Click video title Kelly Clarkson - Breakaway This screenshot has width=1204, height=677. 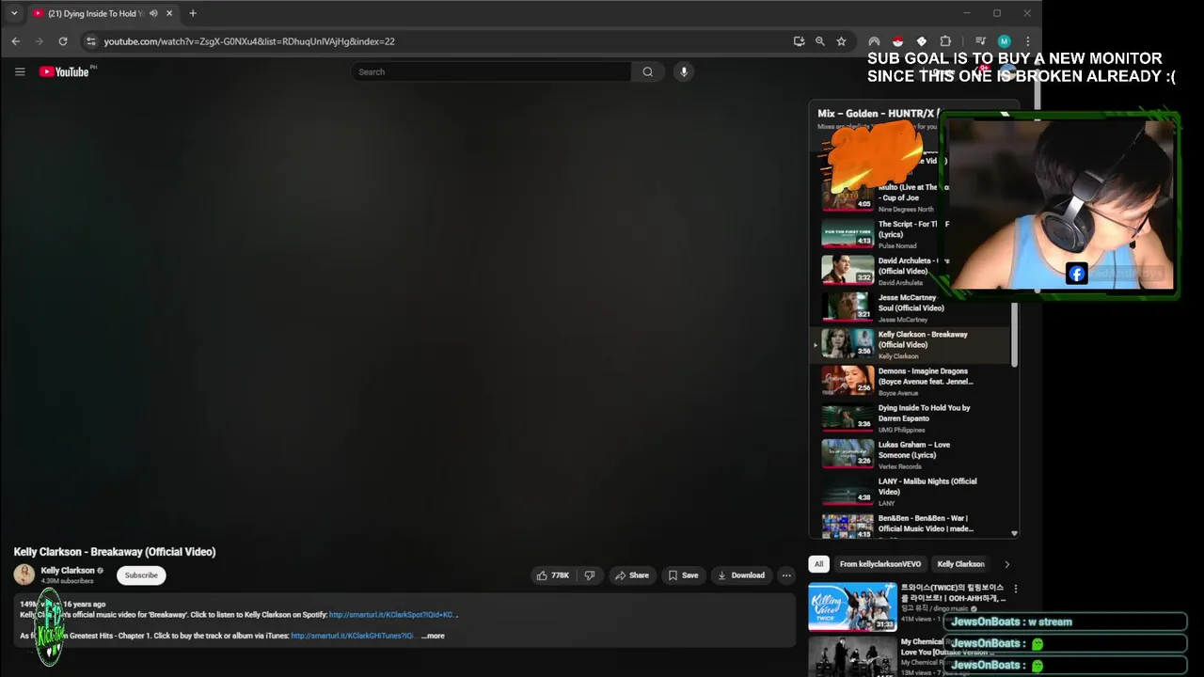pos(115,552)
